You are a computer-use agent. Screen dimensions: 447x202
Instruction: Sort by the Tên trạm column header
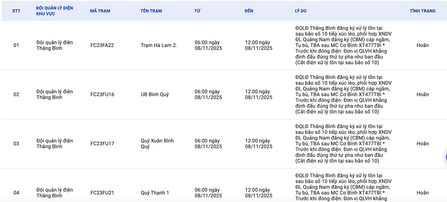(x=151, y=11)
